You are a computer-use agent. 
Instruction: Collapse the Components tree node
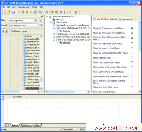(x=50, y=22)
